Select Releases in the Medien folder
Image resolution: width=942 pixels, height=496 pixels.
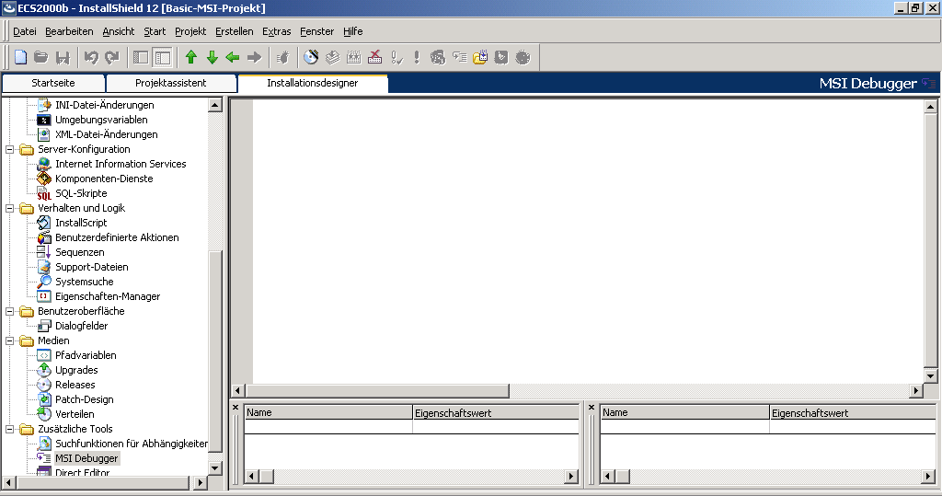pos(75,385)
